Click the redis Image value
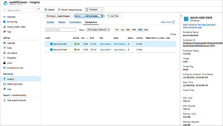 point(185,62)
